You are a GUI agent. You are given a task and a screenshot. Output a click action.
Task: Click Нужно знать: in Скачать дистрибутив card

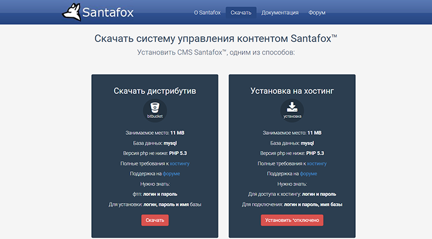155,184
